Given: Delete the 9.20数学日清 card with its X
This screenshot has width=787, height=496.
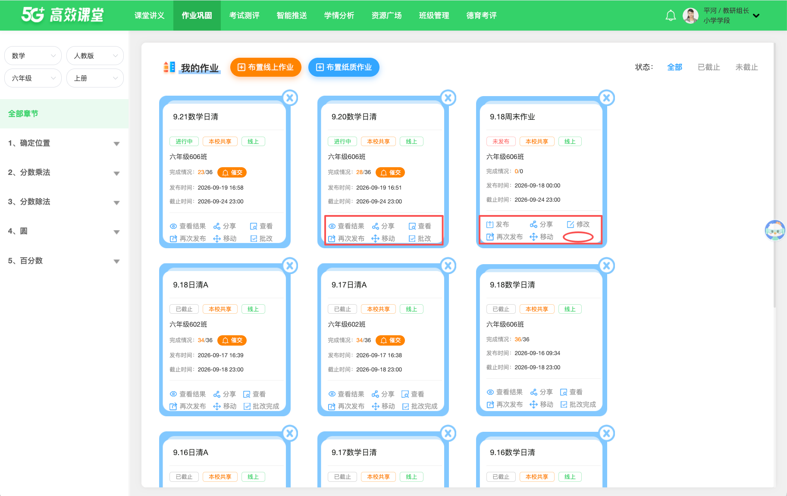Looking at the screenshot, I should pos(448,98).
